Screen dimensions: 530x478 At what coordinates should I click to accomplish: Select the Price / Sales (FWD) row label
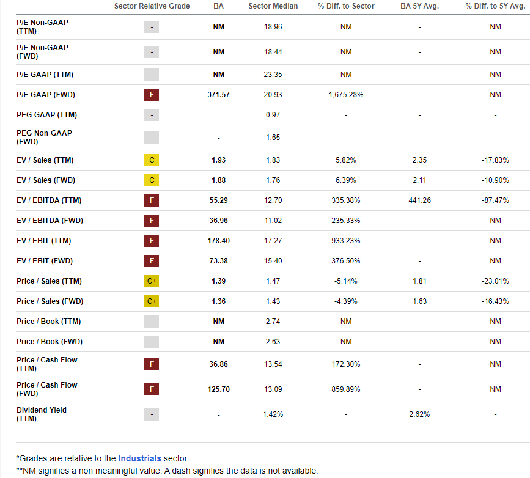(50, 301)
